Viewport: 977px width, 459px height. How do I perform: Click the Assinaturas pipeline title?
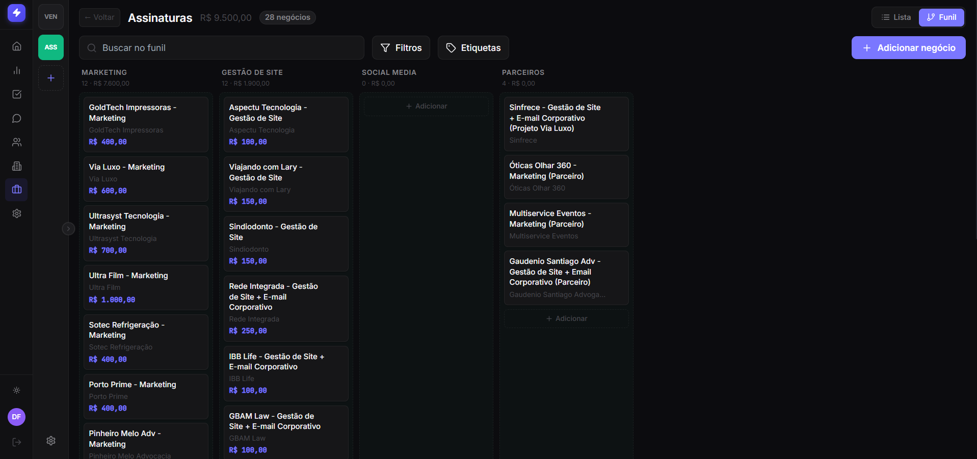tap(160, 18)
